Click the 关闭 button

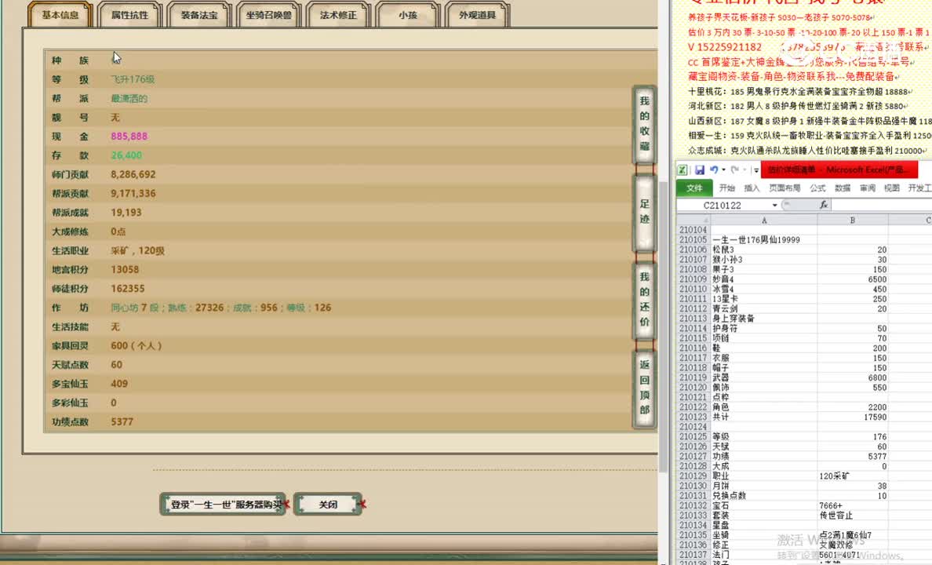click(328, 505)
